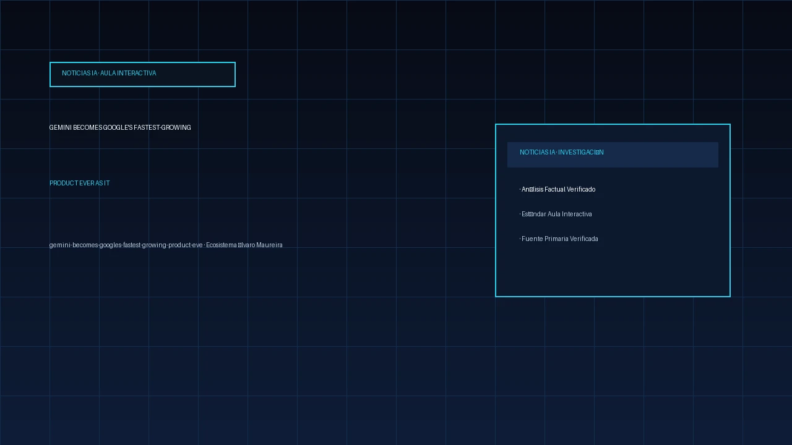Click the NOTICIAS IA · AULA INTERACTIVA badge
Viewport: 792px width, 445px height.
point(142,74)
